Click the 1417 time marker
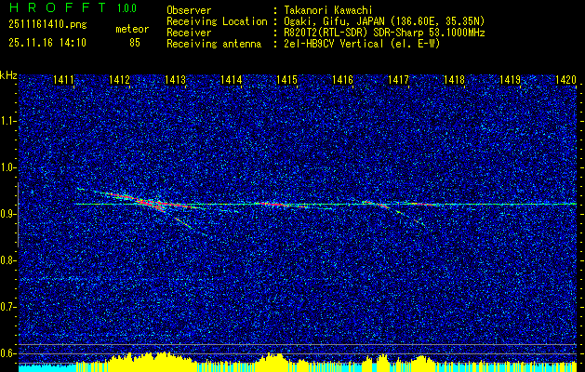The image size is (585, 372). (x=398, y=79)
